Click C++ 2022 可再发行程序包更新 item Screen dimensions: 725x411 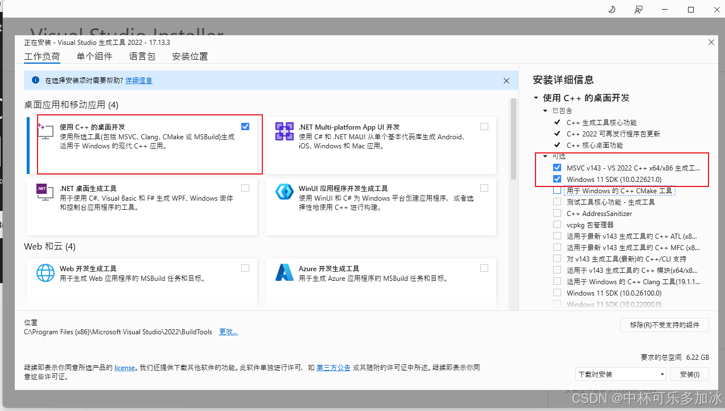click(x=613, y=134)
